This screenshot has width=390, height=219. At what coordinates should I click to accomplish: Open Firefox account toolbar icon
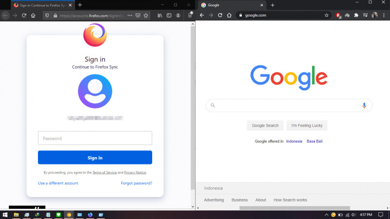coord(178,16)
